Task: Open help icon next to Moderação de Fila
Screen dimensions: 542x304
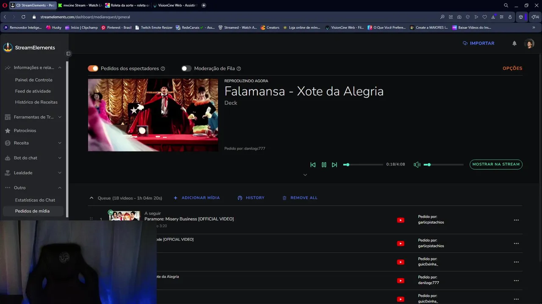Action: coord(239,68)
